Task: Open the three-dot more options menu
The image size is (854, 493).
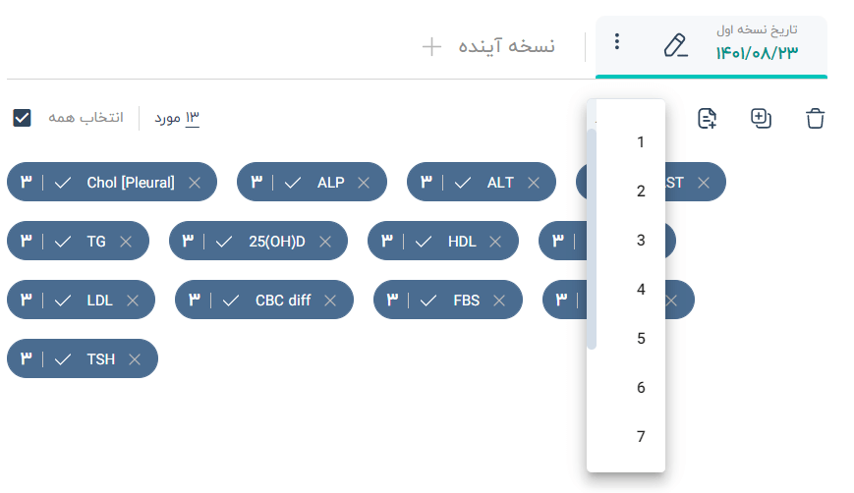Action: pyautogui.click(x=617, y=41)
